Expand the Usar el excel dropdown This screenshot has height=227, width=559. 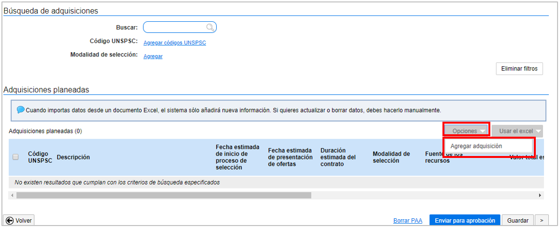[517, 131]
